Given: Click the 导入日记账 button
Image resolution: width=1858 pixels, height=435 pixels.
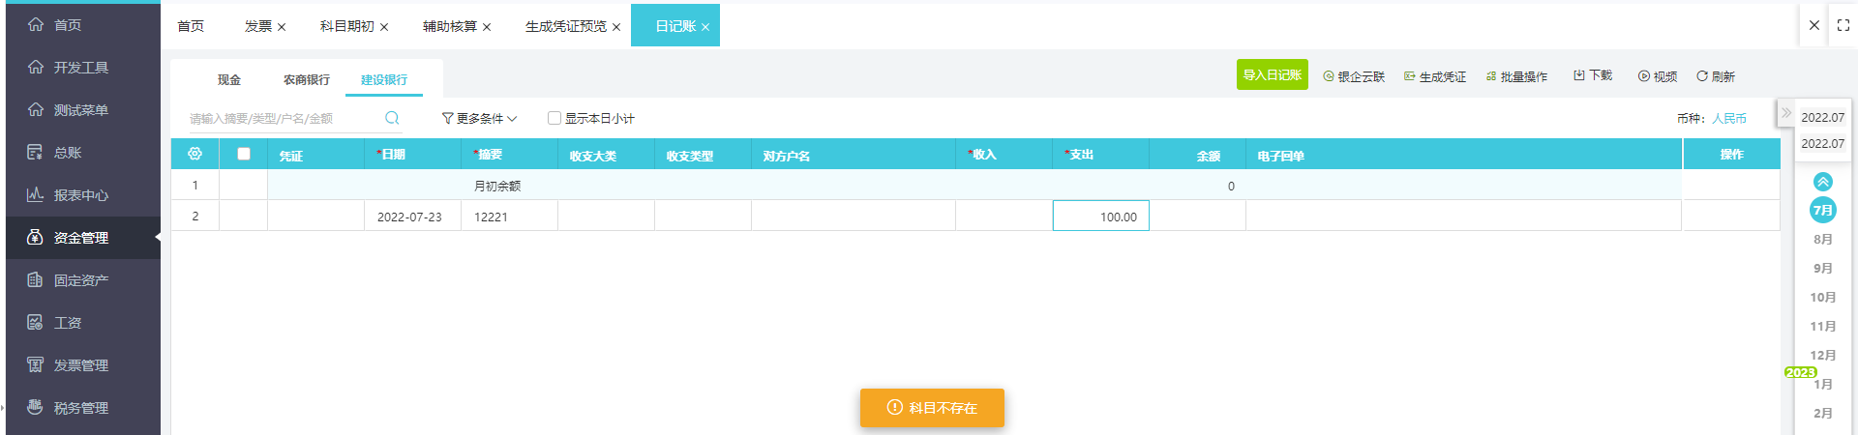Looking at the screenshot, I should pos(1272,75).
